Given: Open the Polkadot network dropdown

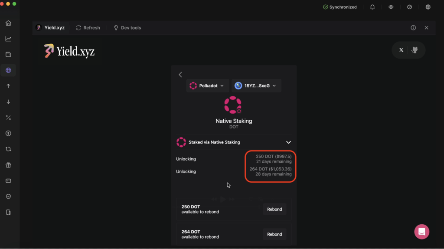Looking at the screenshot, I should [x=207, y=86].
